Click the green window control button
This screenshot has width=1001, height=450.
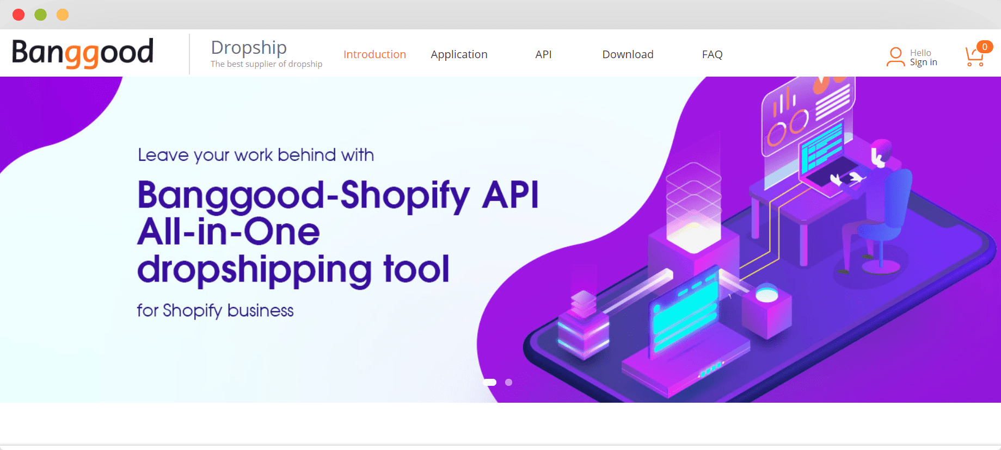point(41,15)
